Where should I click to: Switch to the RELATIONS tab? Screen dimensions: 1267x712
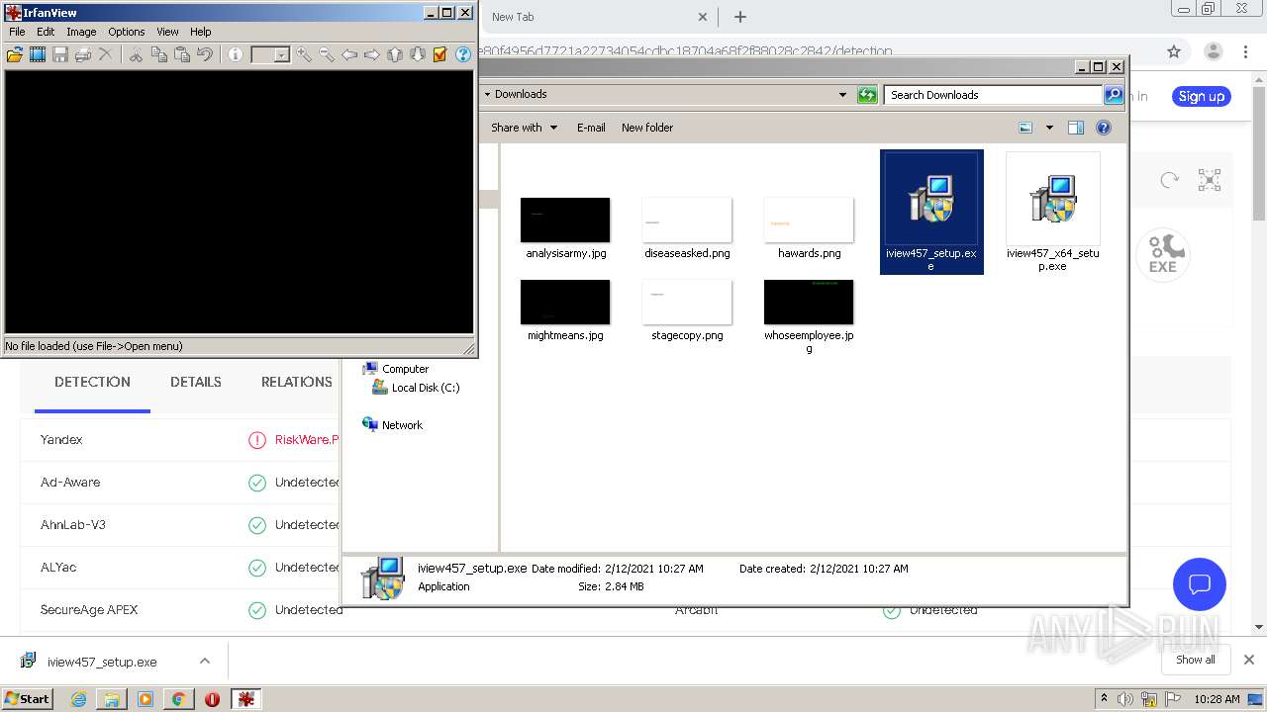click(296, 382)
